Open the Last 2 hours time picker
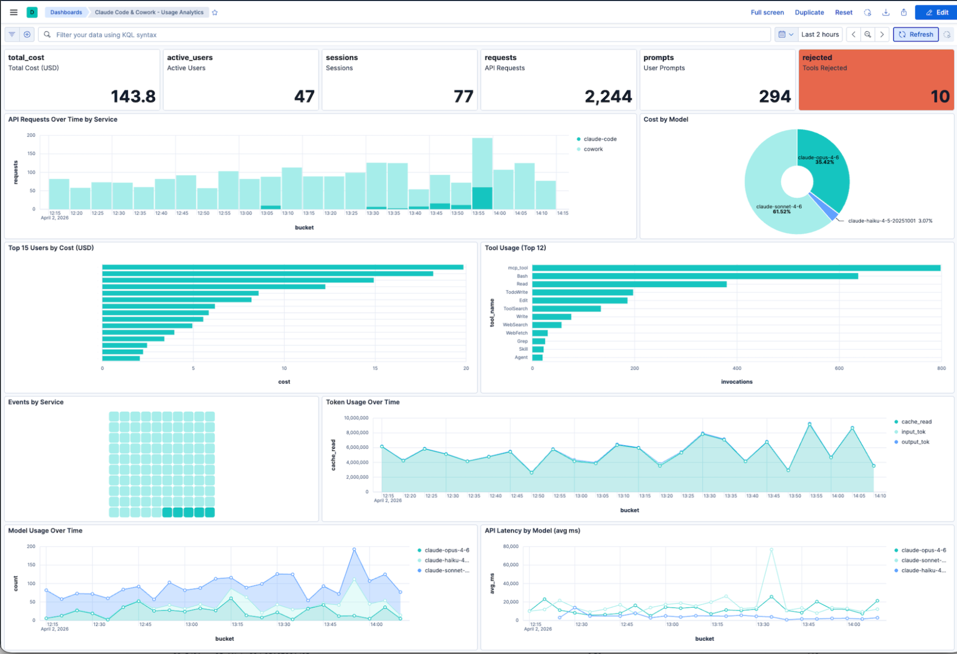 click(x=820, y=34)
